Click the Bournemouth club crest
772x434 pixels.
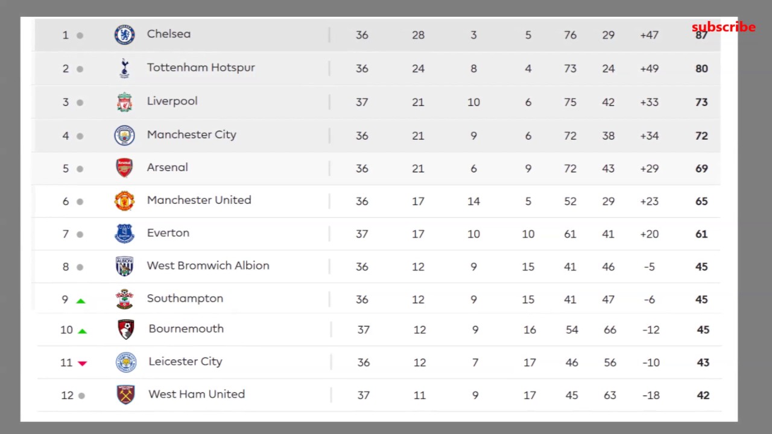tap(126, 329)
